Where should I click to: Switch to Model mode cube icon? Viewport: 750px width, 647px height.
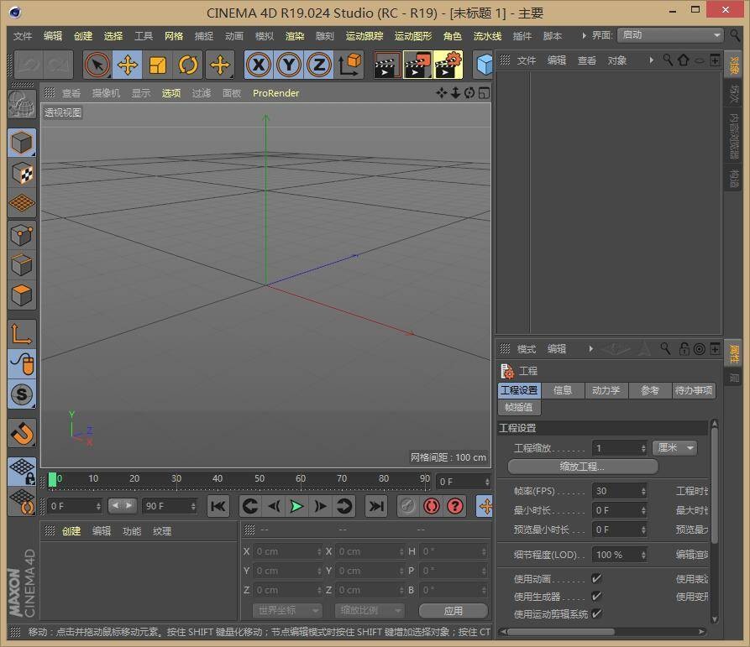click(x=22, y=143)
